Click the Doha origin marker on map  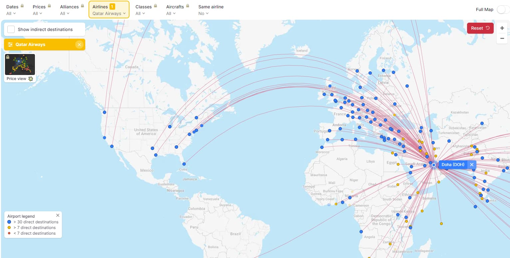point(433,165)
